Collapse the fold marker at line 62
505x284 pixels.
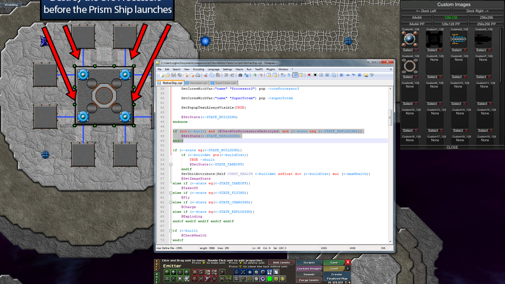click(x=171, y=202)
